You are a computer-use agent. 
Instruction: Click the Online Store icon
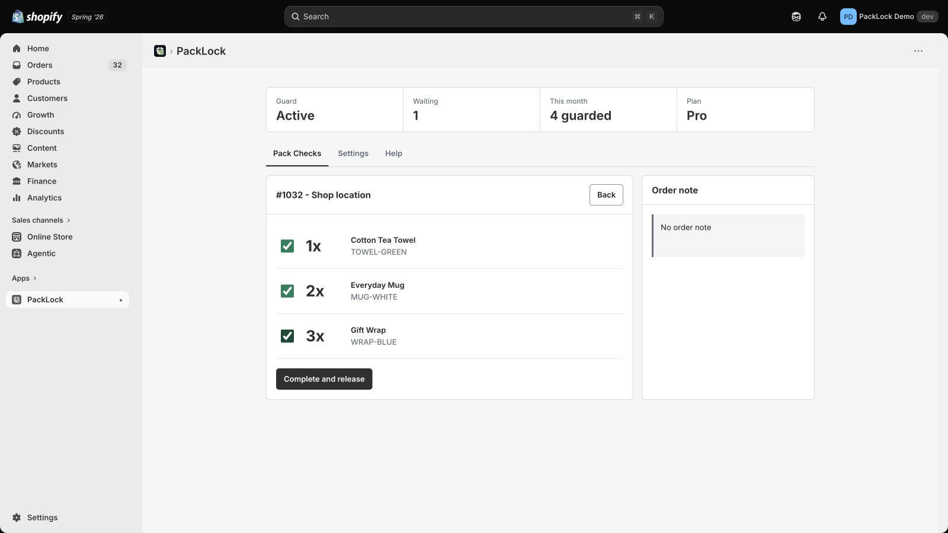click(x=17, y=237)
